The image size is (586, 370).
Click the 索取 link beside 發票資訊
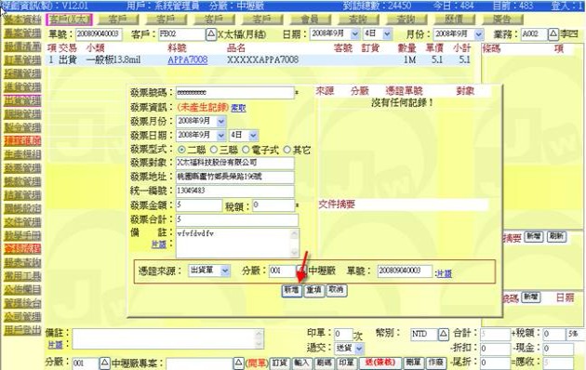(238, 108)
